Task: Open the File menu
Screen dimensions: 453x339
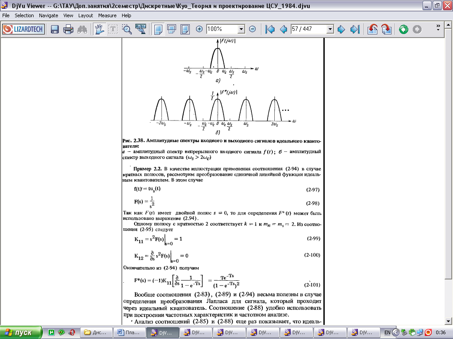Action: pyautogui.click(x=6, y=15)
